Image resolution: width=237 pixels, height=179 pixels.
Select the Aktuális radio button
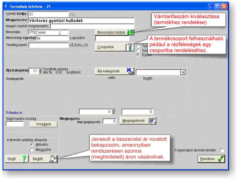(x=32, y=145)
